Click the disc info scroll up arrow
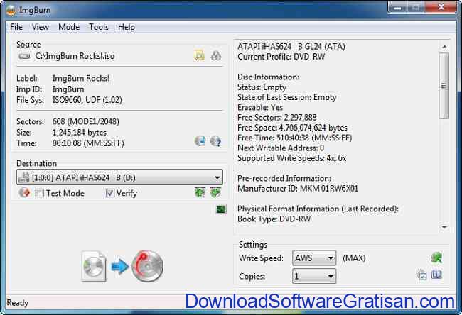 [444, 47]
